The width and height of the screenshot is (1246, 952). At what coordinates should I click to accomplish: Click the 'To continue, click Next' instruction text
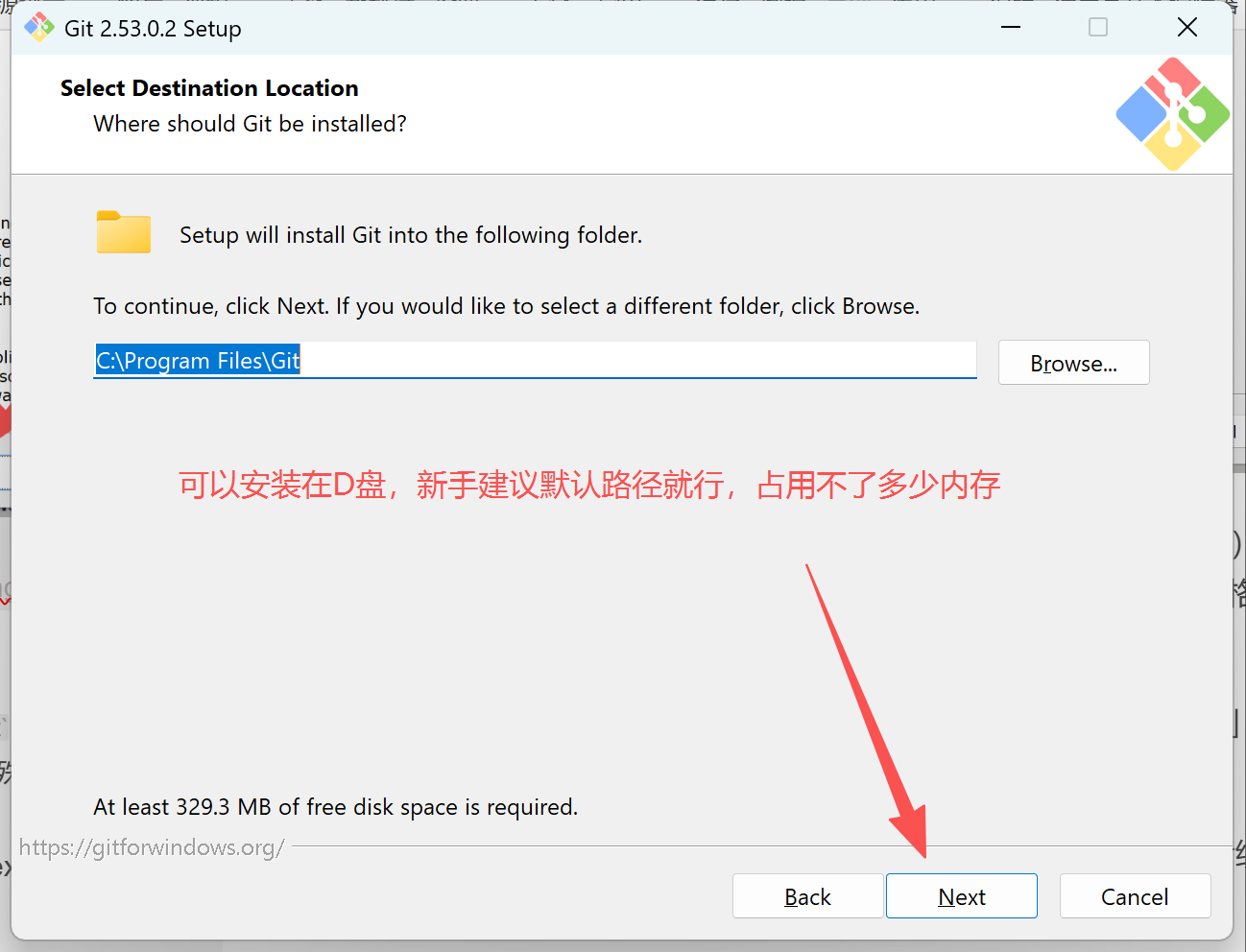pos(506,306)
